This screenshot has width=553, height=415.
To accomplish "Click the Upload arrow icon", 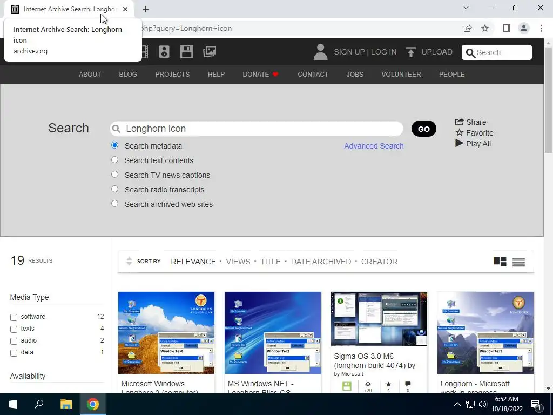I will [410, 52].
